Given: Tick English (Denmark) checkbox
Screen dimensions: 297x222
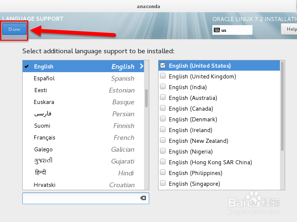Looking at the screenshot, I should pos(163,119).
